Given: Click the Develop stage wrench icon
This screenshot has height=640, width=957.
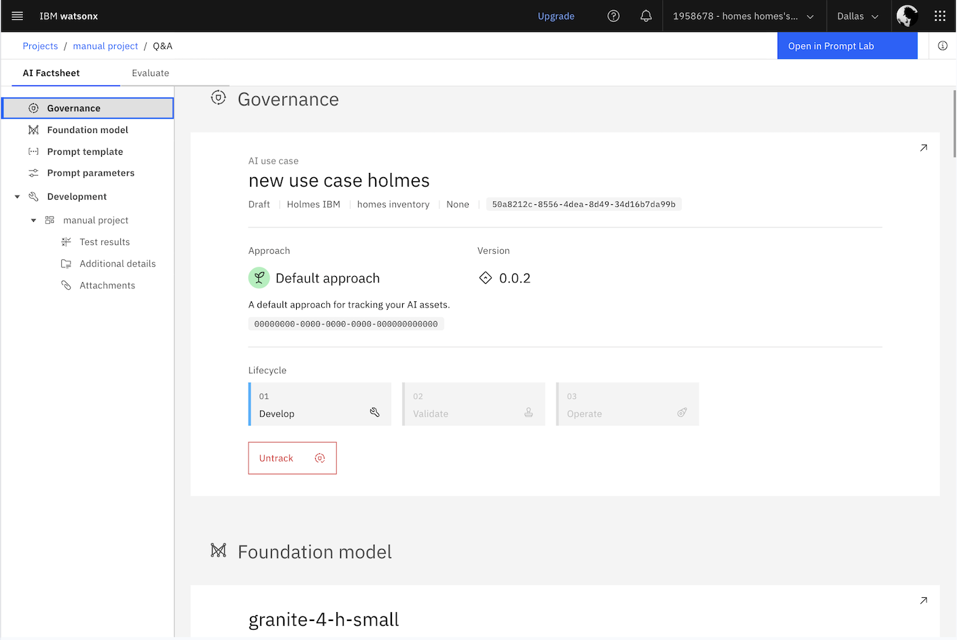Looking at the screenshot, I should [x=375, y=412].
